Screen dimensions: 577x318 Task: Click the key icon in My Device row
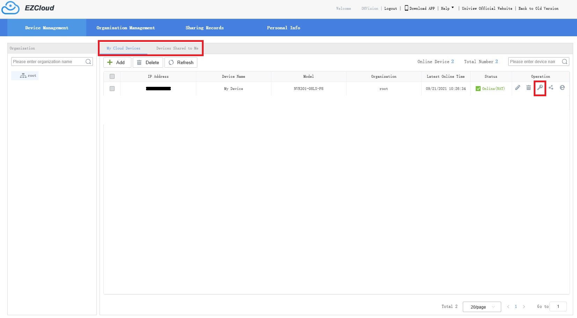(540, 88)
